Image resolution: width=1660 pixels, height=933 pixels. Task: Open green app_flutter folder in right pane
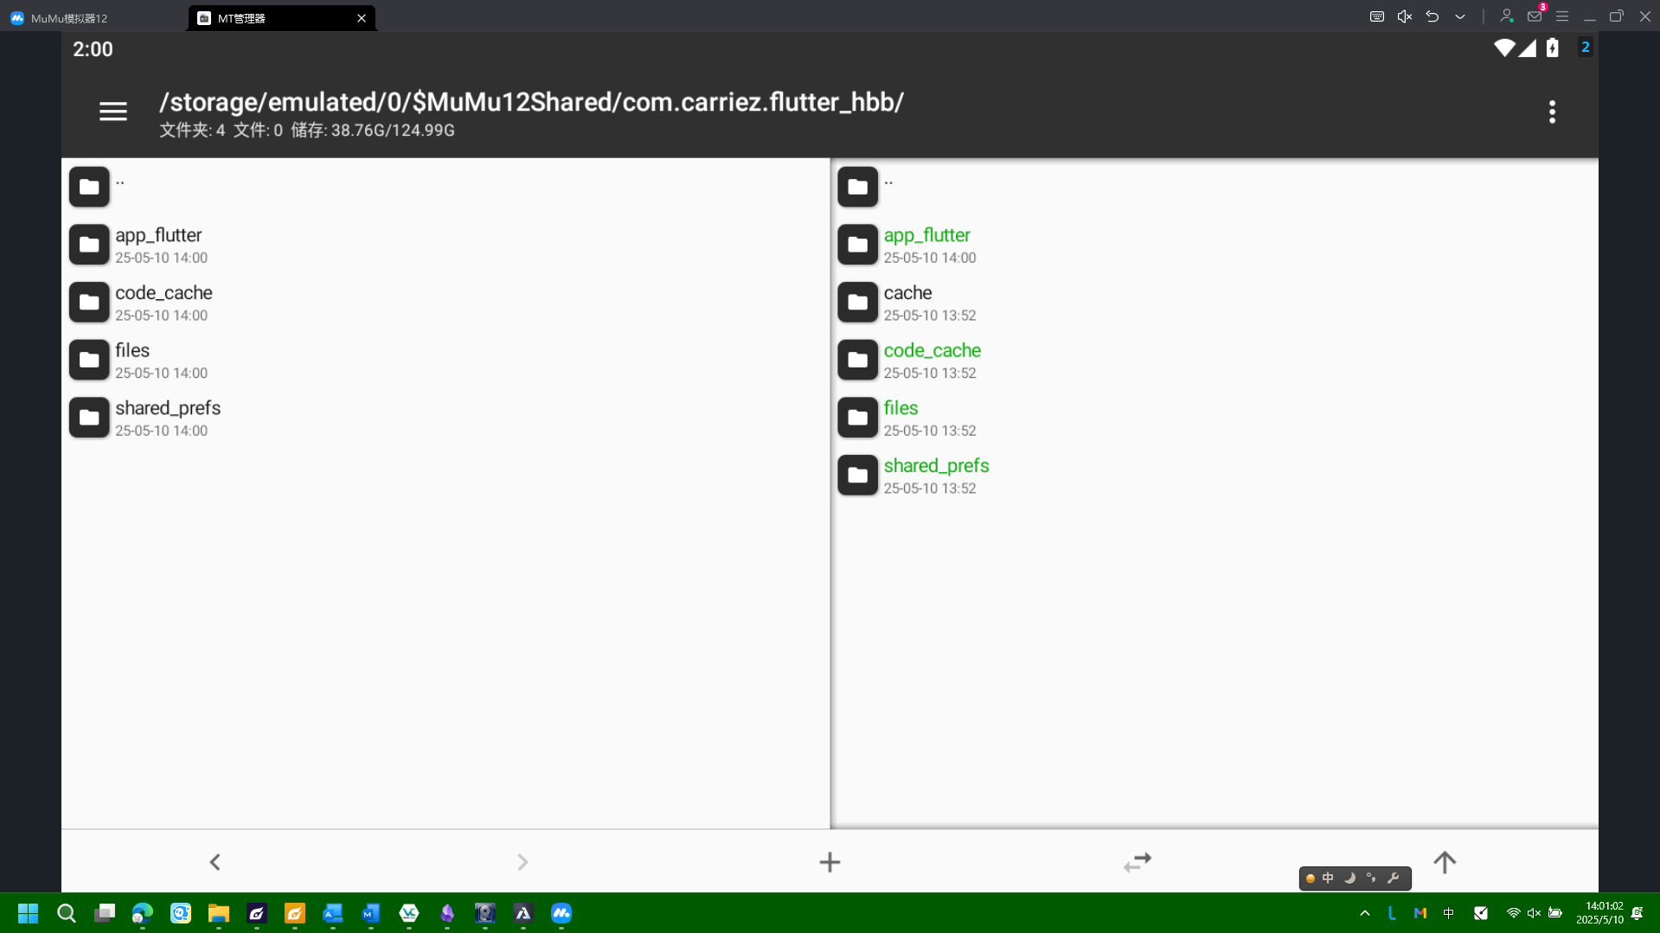1215,245
